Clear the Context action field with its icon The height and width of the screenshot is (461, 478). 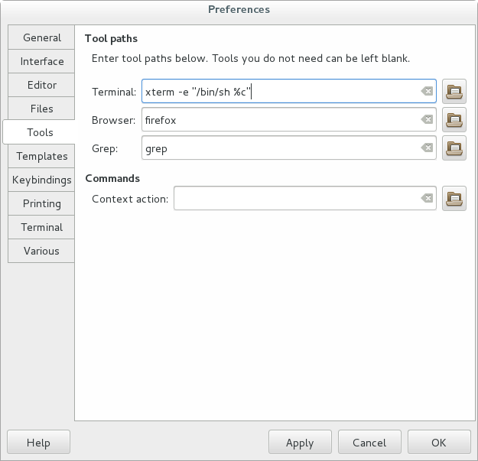coord(427,199)
